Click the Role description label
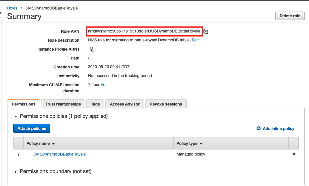The width and height of the screenshot is (309, 186). [x=64, y=40]
